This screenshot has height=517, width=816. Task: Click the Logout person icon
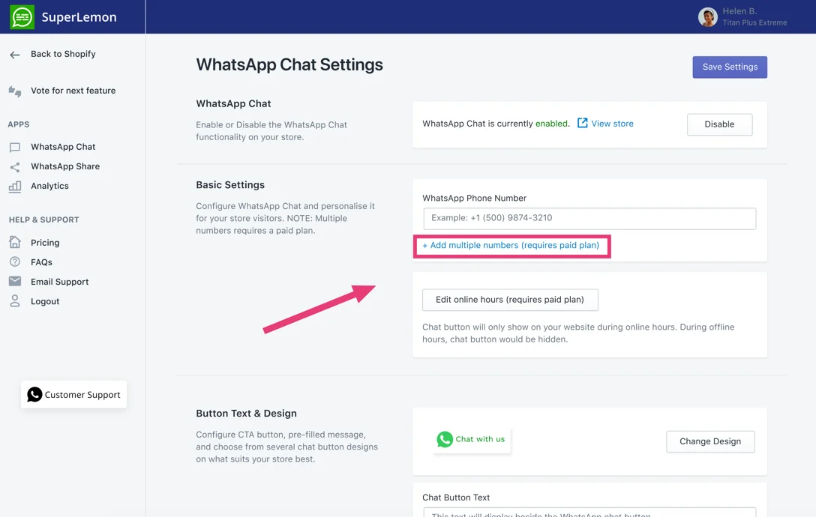(15, 301)
